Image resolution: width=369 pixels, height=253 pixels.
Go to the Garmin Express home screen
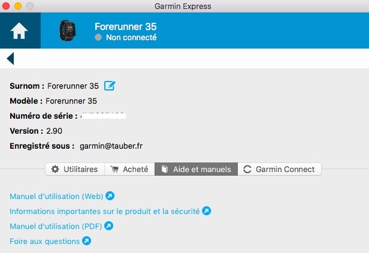(19, 32)
